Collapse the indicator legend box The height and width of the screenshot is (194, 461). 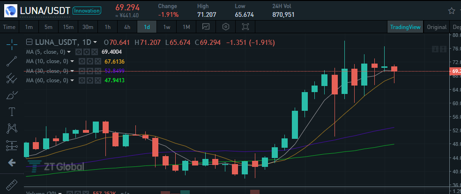pyautogui.click(x=30, y=42)
